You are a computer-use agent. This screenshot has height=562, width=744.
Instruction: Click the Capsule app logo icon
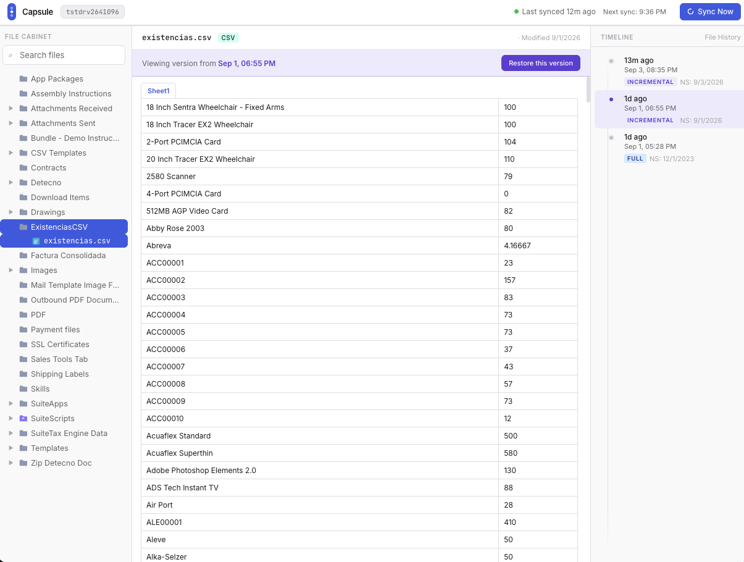12,12
